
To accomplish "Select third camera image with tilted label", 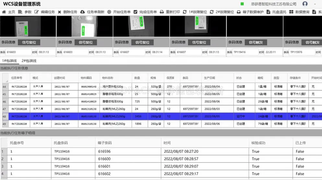I will (x=141, y=26).
